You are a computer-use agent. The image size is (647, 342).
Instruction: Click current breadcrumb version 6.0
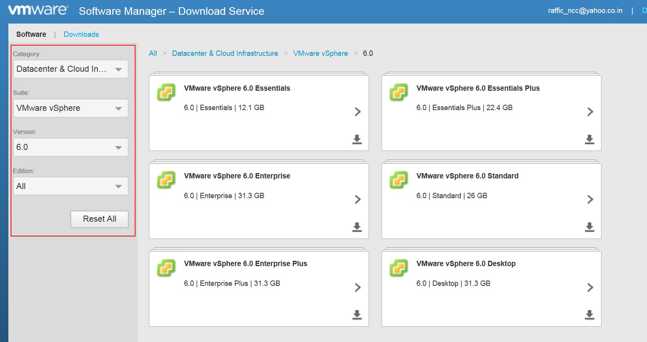368,53
